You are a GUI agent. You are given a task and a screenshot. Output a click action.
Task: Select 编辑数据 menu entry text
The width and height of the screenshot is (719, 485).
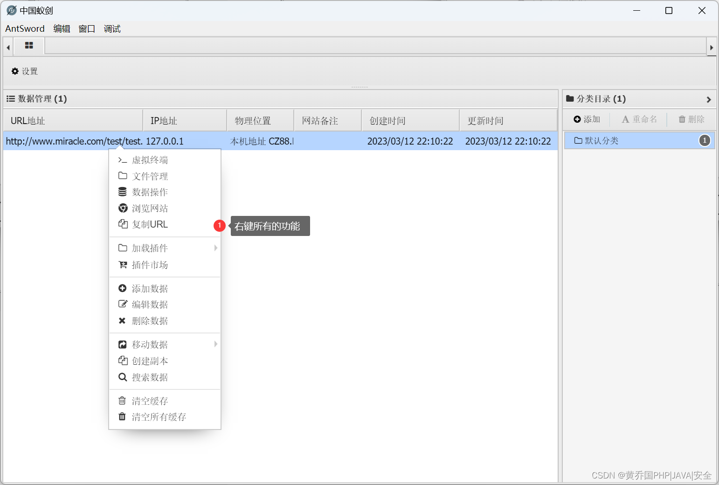(150, 305)
